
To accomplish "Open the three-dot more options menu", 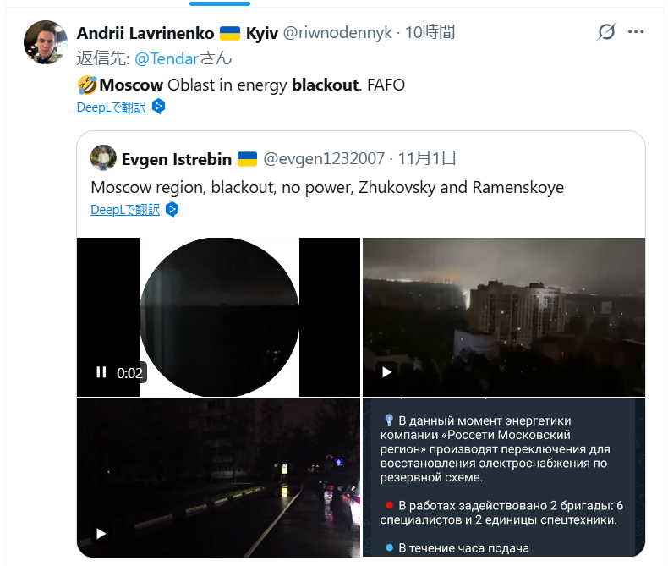I will [x=636, y=32].
